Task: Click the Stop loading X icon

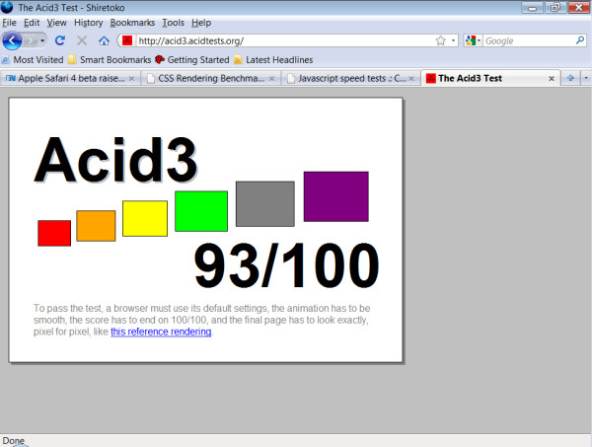Action: pyautogui.click(x=82, y=40)
